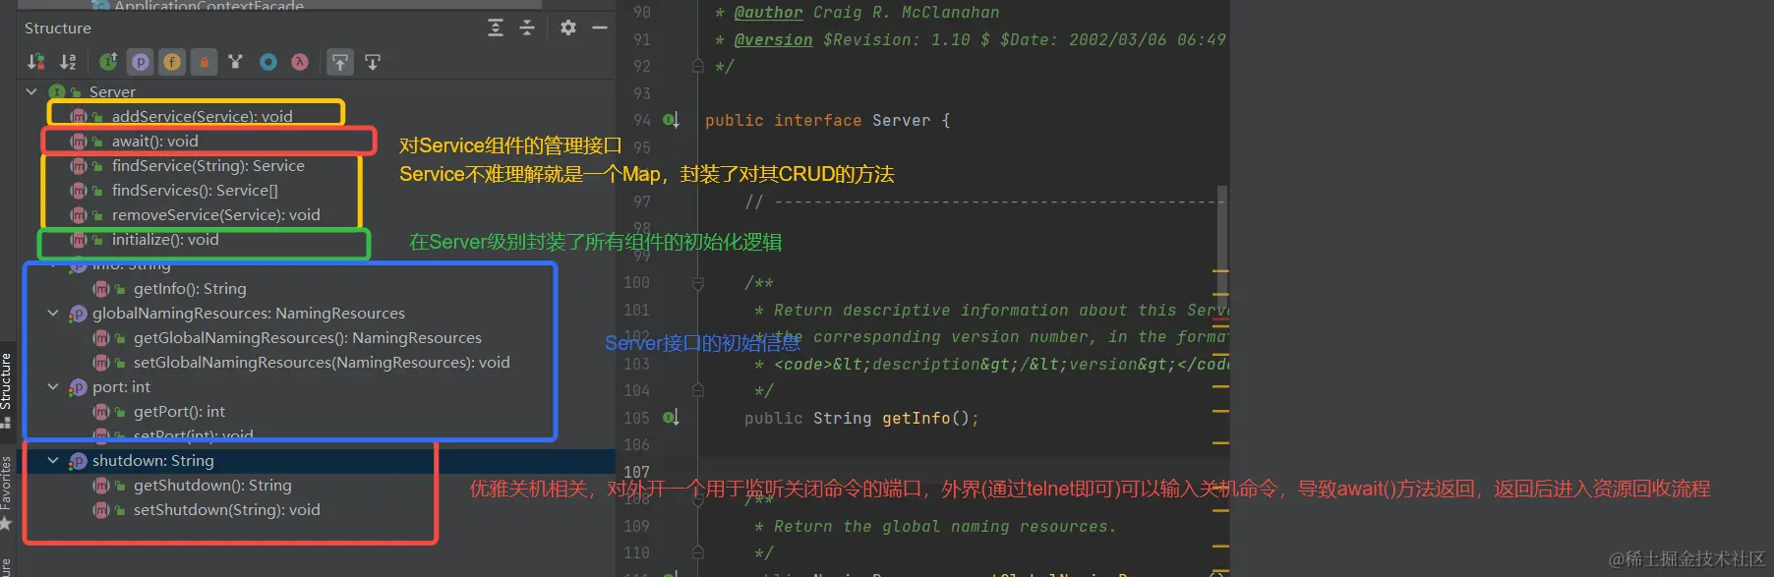Click method icon beside initialize()

coord(79,239)
